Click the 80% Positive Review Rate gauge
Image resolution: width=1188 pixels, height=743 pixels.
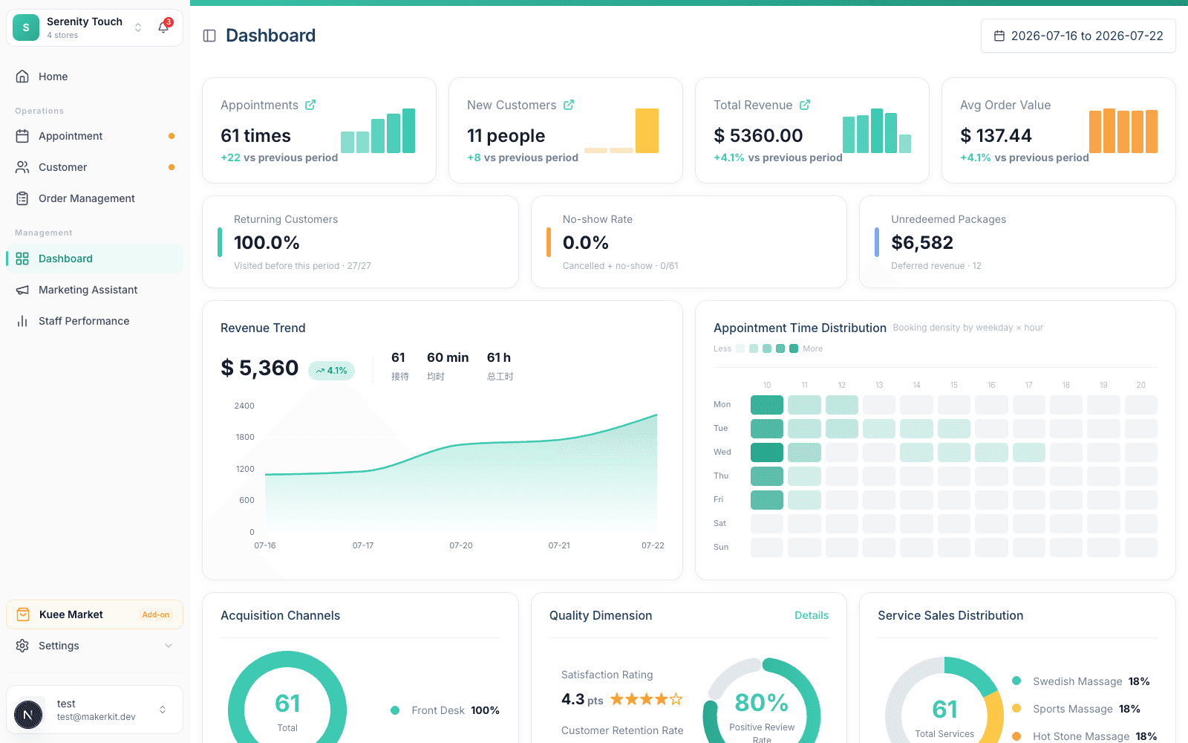click(762, 701)
